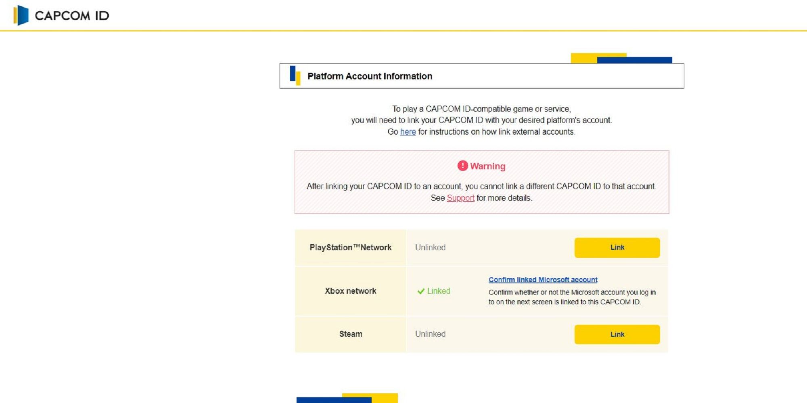Select the Steam row label
The width and height of the screenshot is (807, 403).
(x=351, y=334)
